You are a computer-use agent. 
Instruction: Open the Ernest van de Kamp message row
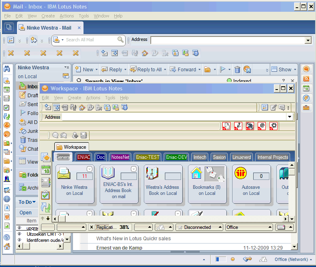[x=186, y=248]
